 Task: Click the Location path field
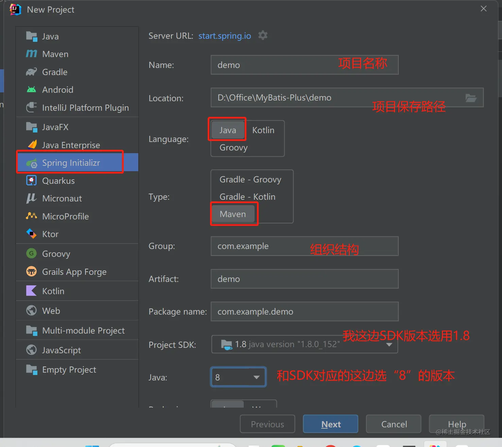click(347, 97)
